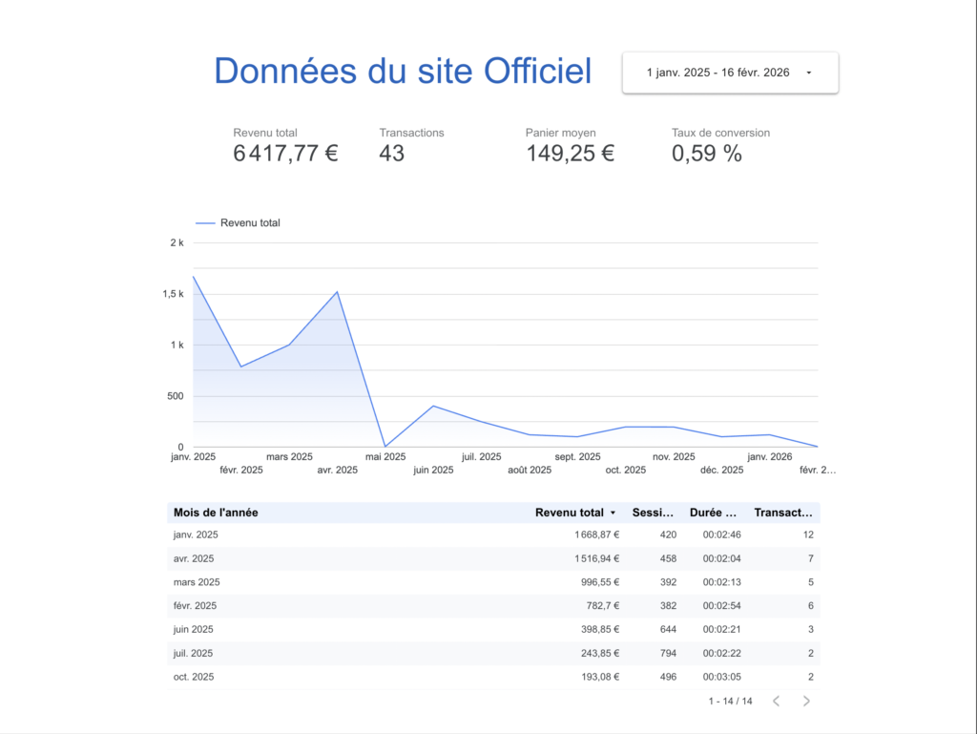
Task: Click the date range dropdown arrow
Action: click(x=809, y=73)
